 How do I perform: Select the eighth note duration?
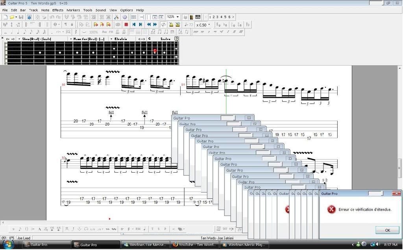[25, 32]
